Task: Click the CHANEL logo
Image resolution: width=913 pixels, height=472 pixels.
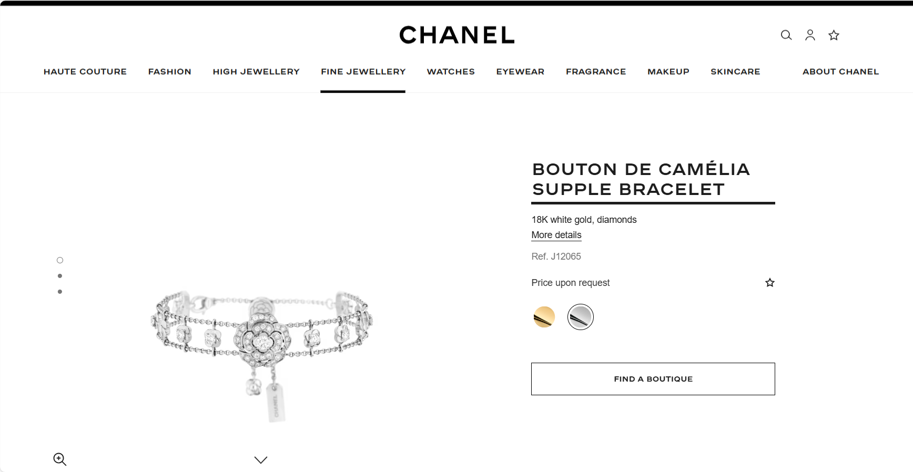Action: point(457,35)
